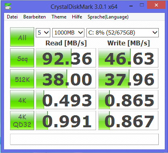Click the Read [MB/s] column header
Viewport: 168px width, 153px height.
[66, 43]
